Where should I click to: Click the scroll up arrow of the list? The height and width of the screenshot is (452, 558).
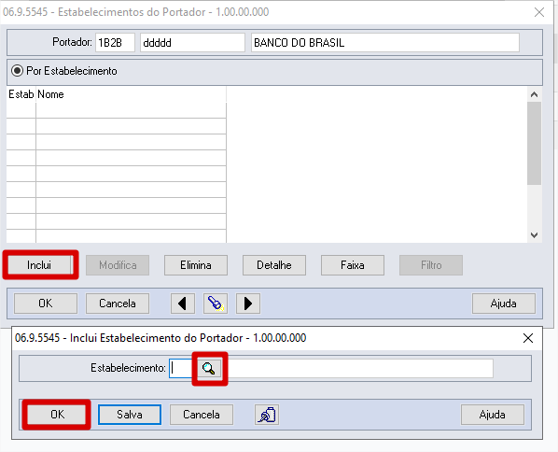pyautogui.click(x=534, y=94)
